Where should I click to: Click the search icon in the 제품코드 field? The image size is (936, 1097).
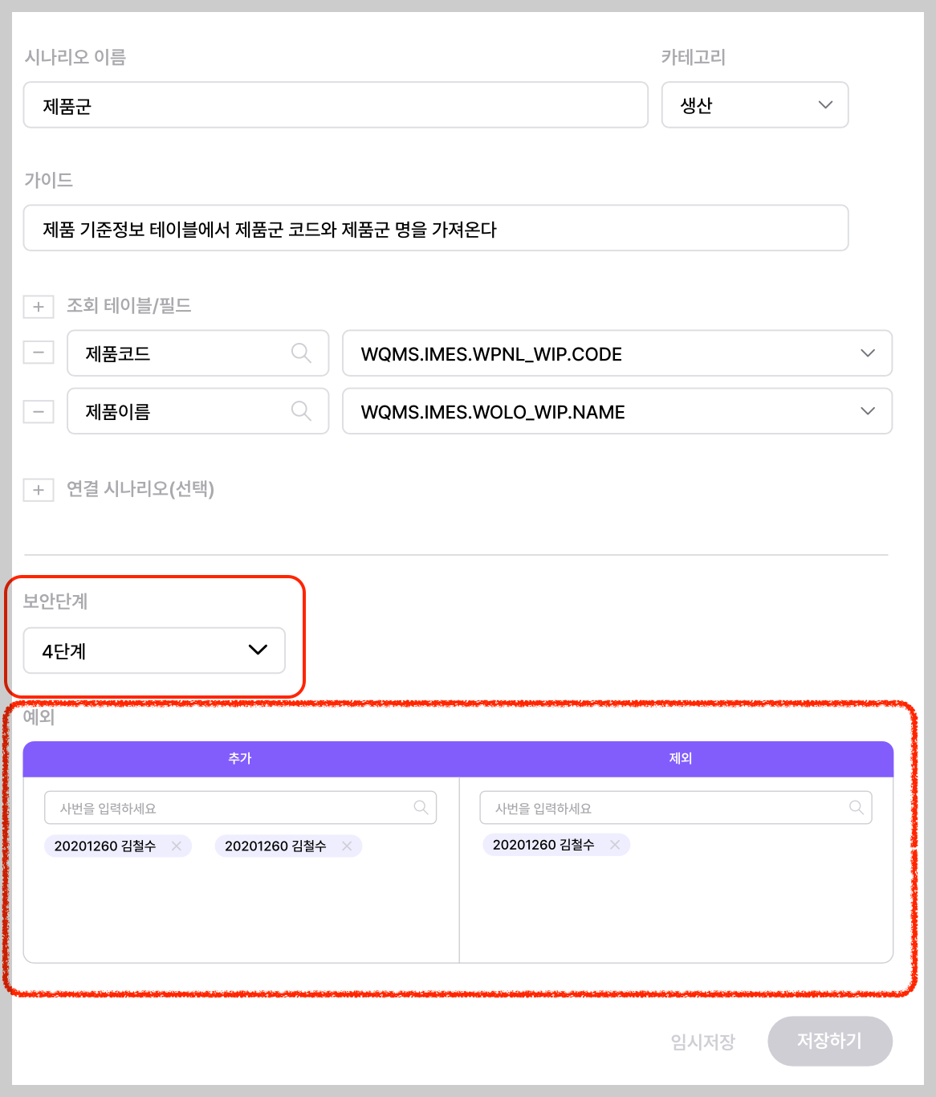pyautogui.click(x=302, y=353)
